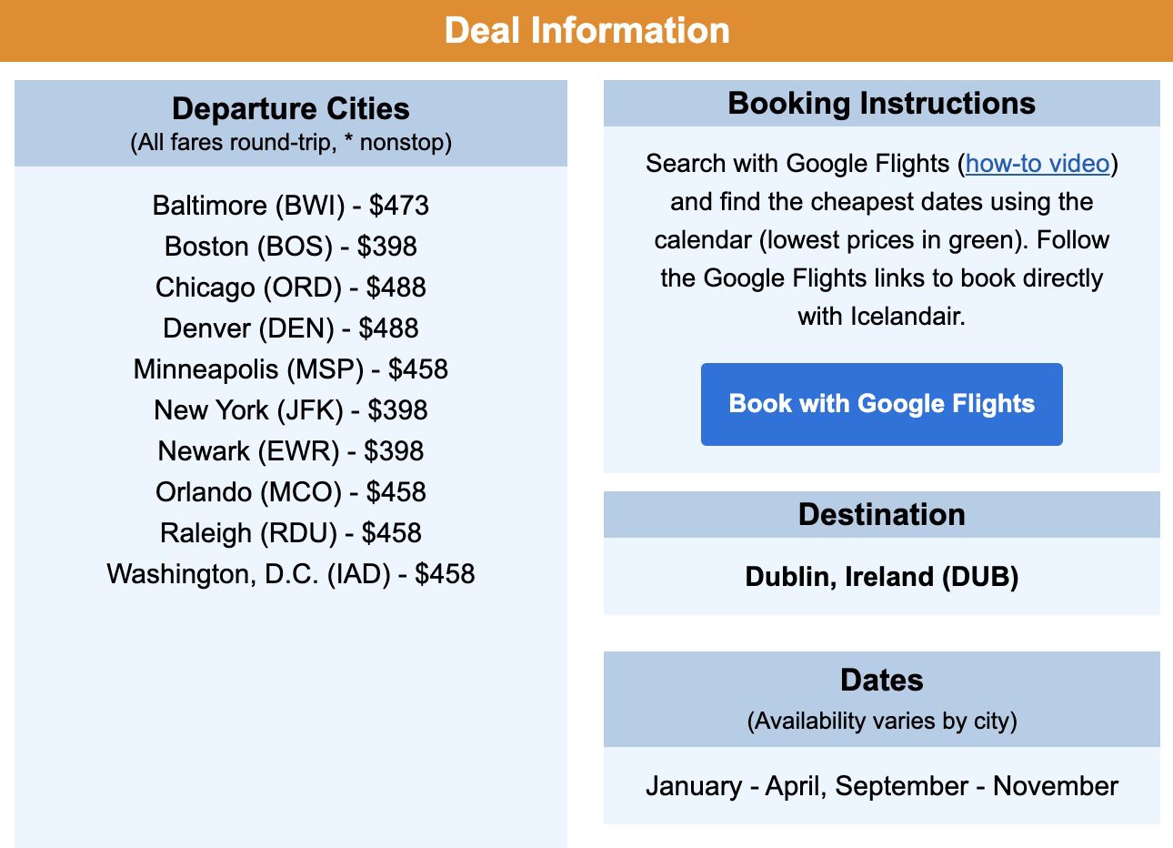This screenshot has width=1173, height=848.
Task: Click the Destination section heading
Action: click(x=882, y=515)
